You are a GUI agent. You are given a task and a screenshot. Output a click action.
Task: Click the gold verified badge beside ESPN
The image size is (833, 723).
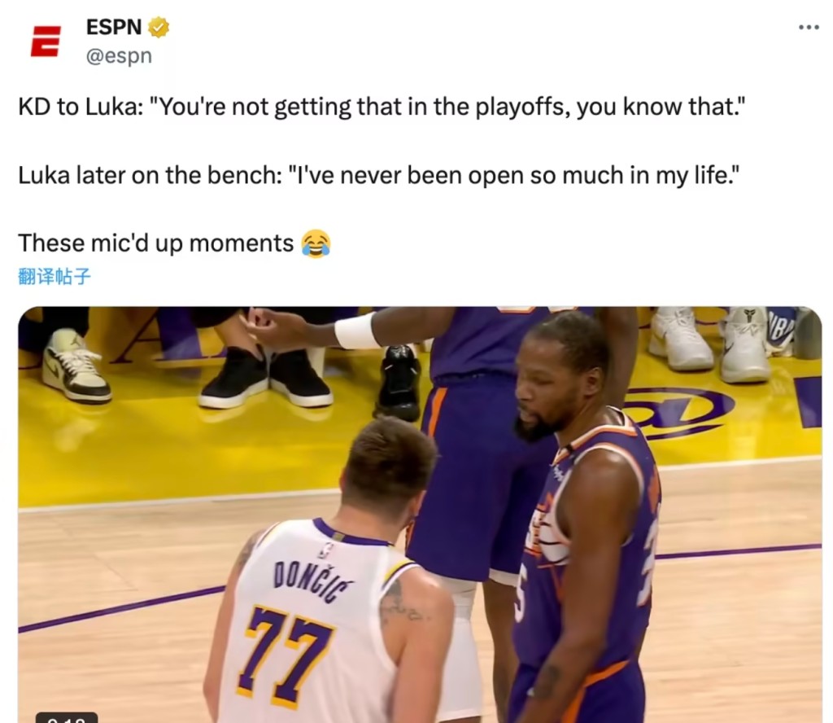(x=159, y=27)
